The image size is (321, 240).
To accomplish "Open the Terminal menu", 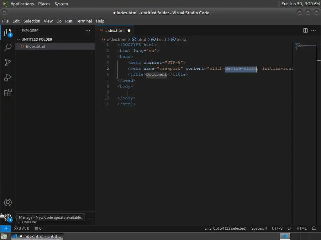I will pyautogui.click(x=84, y=21).
